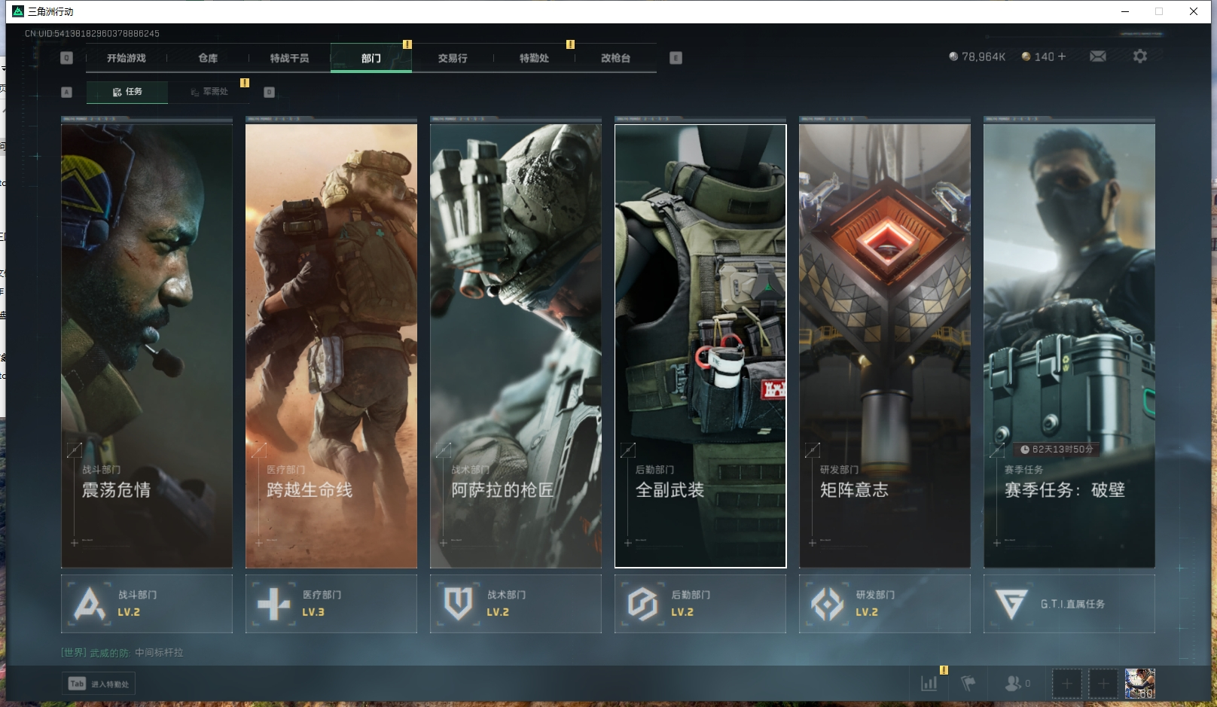
Task: Click the 矩阵意志 card expand corner icon
Action: tap(813, 450)
